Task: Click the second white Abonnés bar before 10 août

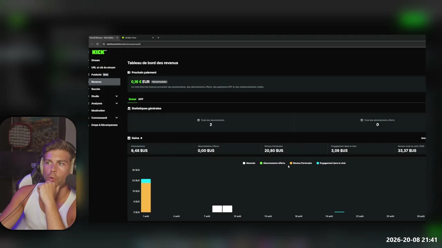Action: point(228,209)
